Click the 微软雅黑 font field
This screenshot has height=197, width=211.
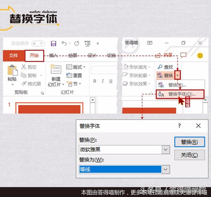(x=120, y=149)
